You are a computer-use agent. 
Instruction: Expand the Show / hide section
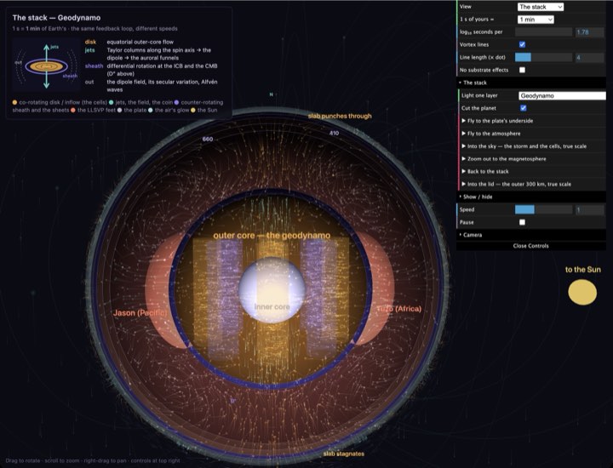point(531,197)
